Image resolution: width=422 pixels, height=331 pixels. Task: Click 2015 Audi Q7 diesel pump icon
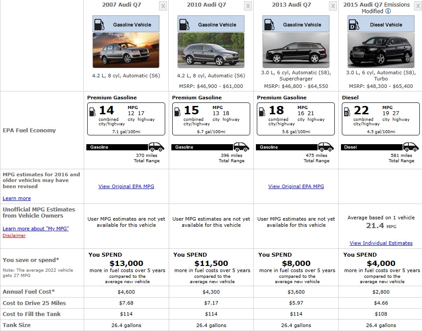(354, 25)
